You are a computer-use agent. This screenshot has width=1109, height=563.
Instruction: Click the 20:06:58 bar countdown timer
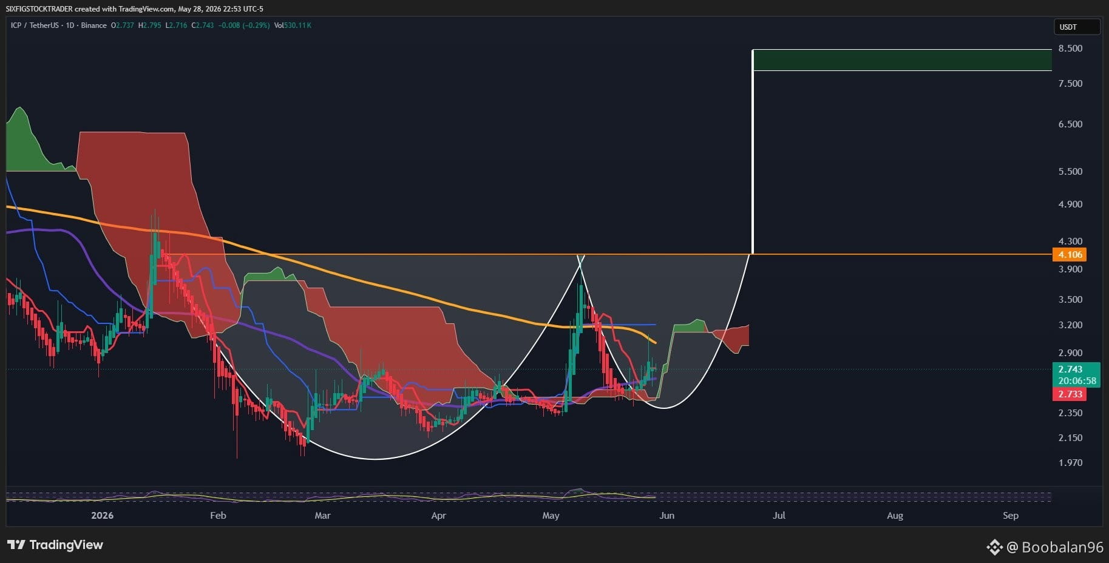point(1077,381)
